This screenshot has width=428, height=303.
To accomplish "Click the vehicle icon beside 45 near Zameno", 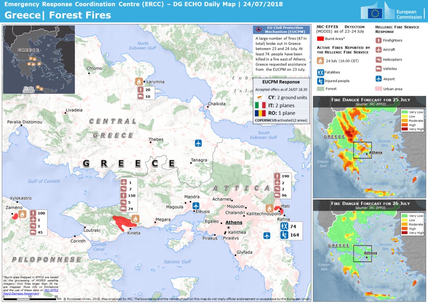I will pyautogui.click(x=33, y=233).
